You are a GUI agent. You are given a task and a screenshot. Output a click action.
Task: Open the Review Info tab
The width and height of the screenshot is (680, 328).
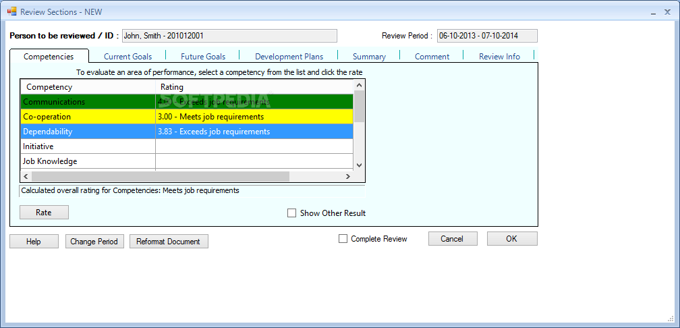coord(499,57)
